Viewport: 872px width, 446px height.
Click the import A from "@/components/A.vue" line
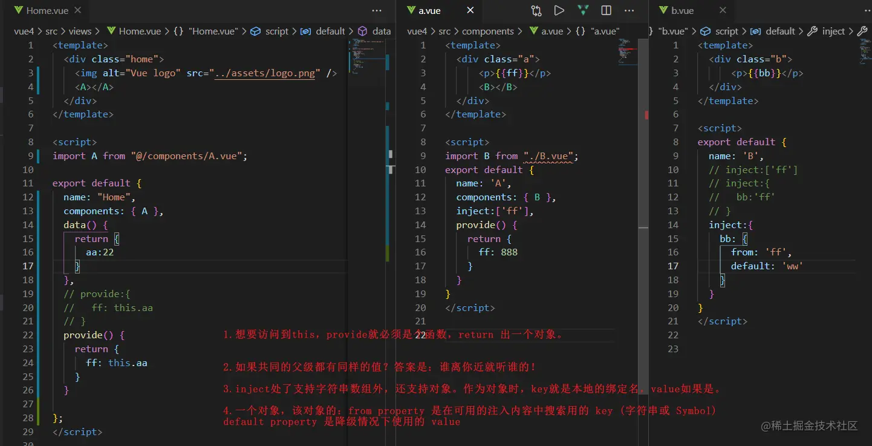pyautogui.click(x=150, y=156)
